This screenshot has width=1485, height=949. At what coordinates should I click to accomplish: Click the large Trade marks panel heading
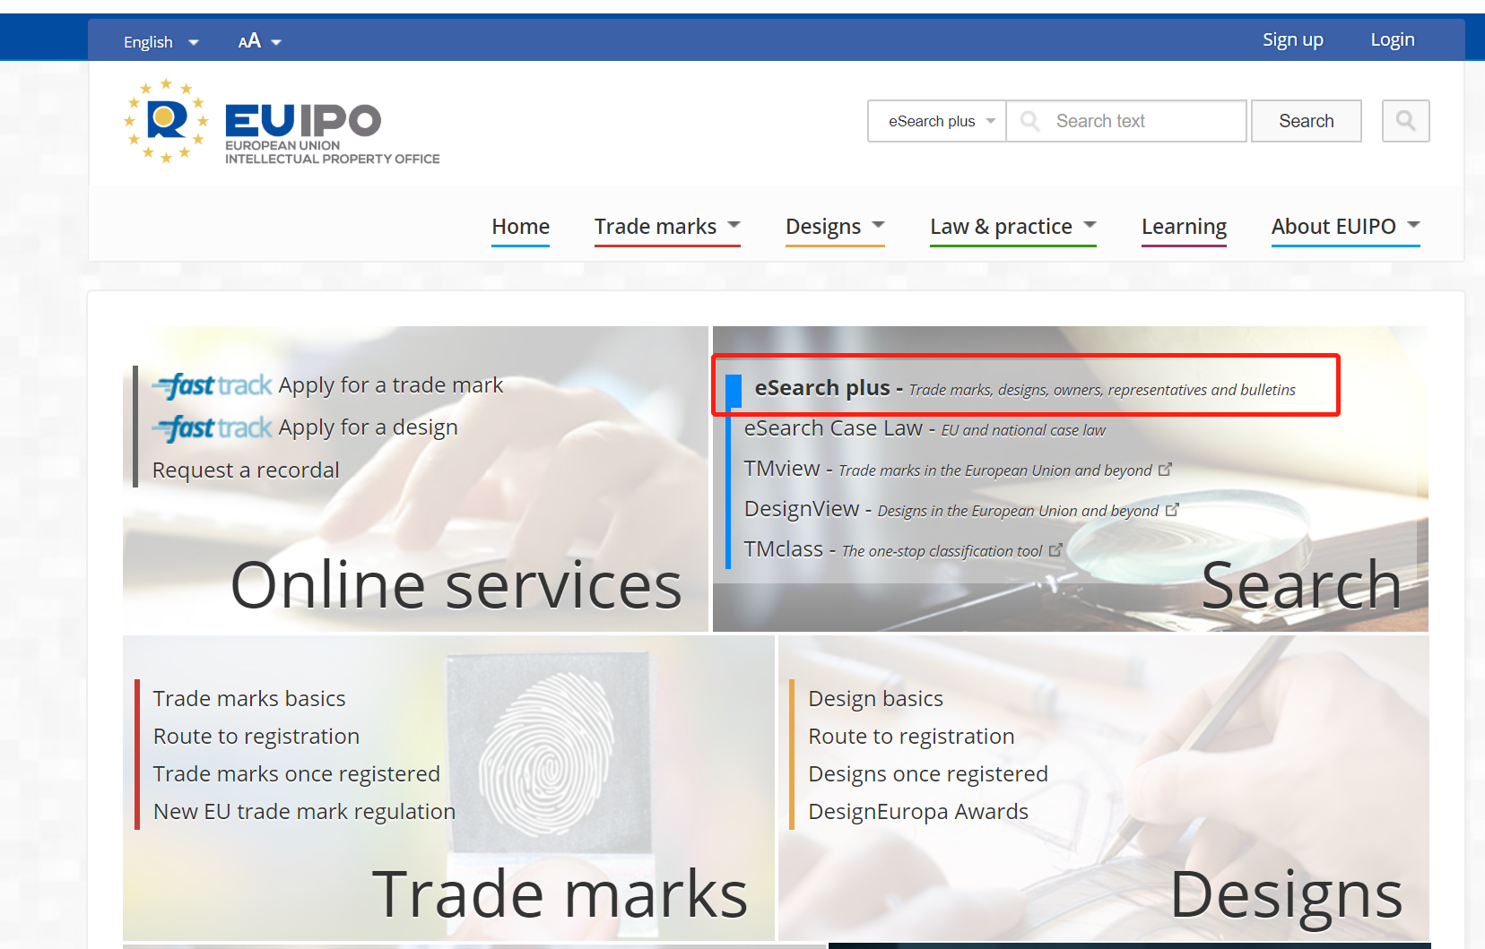point(560,894)
